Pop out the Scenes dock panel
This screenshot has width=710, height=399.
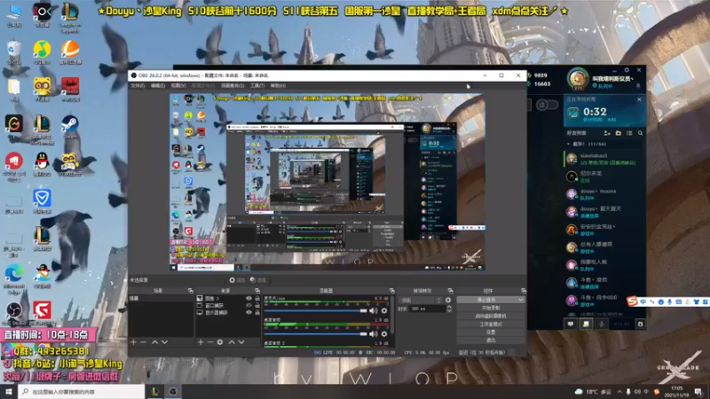point(191,291)
